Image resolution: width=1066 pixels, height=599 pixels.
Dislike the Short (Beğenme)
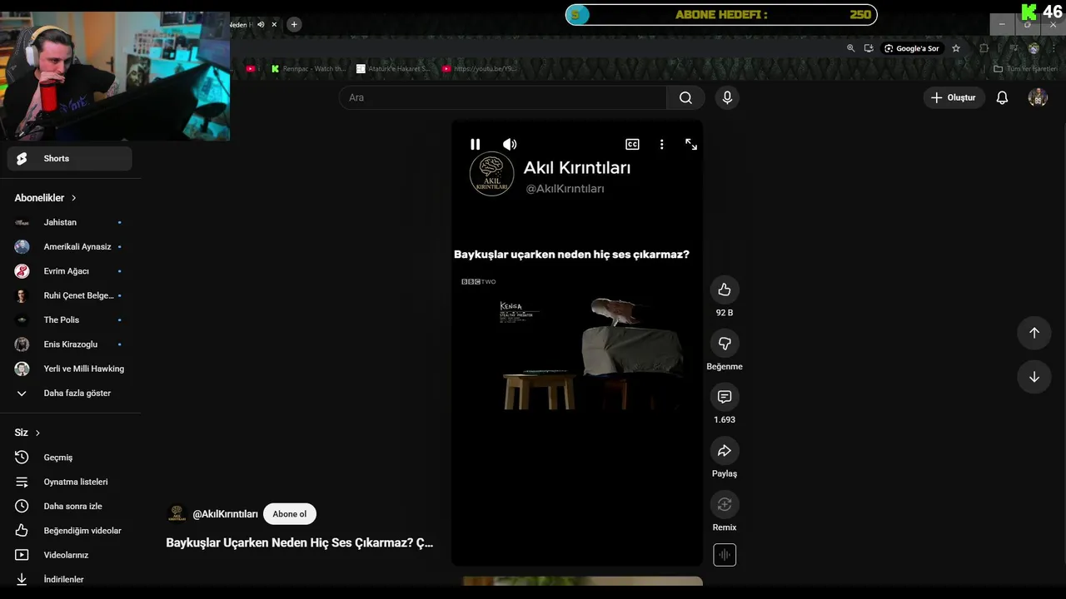[x=725, y=344]
